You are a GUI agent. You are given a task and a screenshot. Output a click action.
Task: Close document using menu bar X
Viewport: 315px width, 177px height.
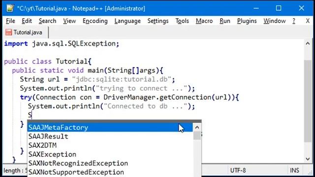[x=308, y=21]
